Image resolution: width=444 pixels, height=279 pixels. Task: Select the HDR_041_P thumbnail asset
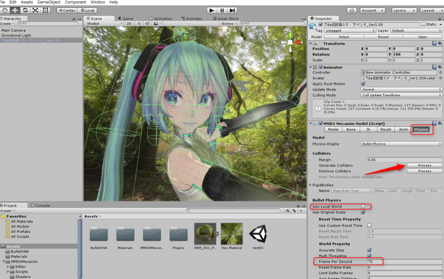pyautogui.click(x=205, y=234)
